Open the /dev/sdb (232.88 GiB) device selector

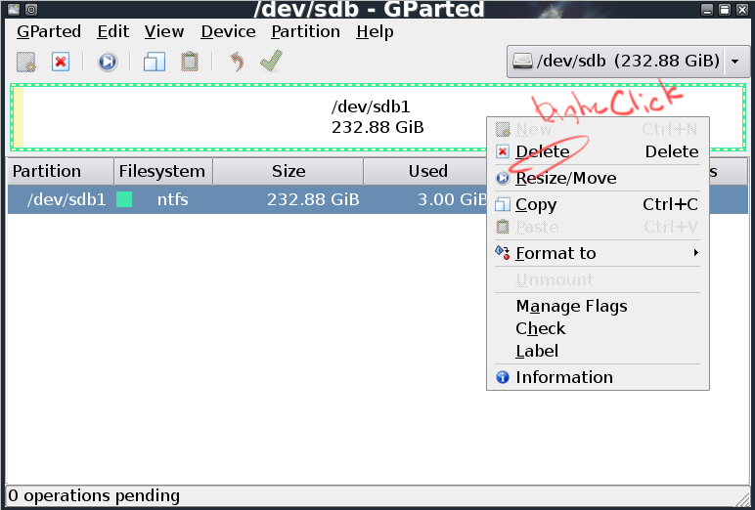click(628, 62)
